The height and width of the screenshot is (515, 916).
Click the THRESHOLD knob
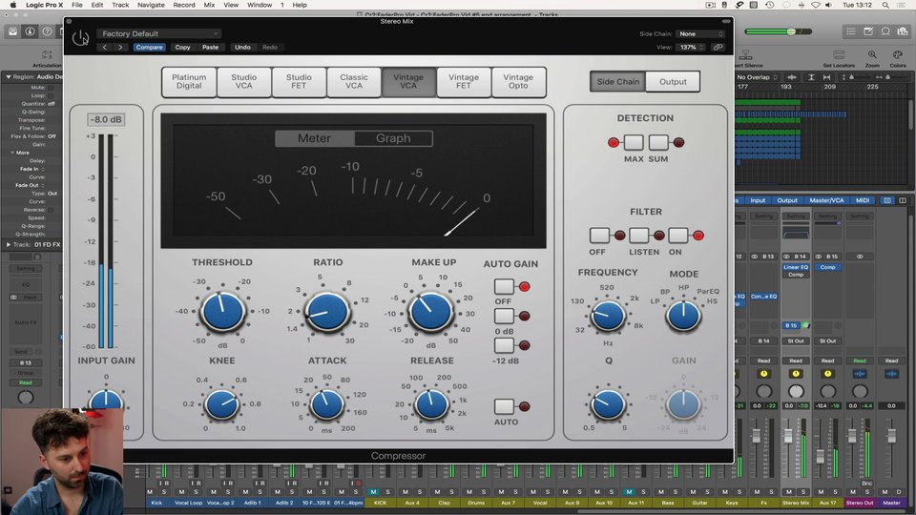coord(222,312)
